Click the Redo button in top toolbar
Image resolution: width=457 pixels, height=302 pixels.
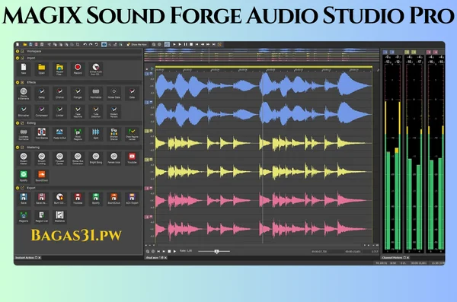tap(91, 45)
